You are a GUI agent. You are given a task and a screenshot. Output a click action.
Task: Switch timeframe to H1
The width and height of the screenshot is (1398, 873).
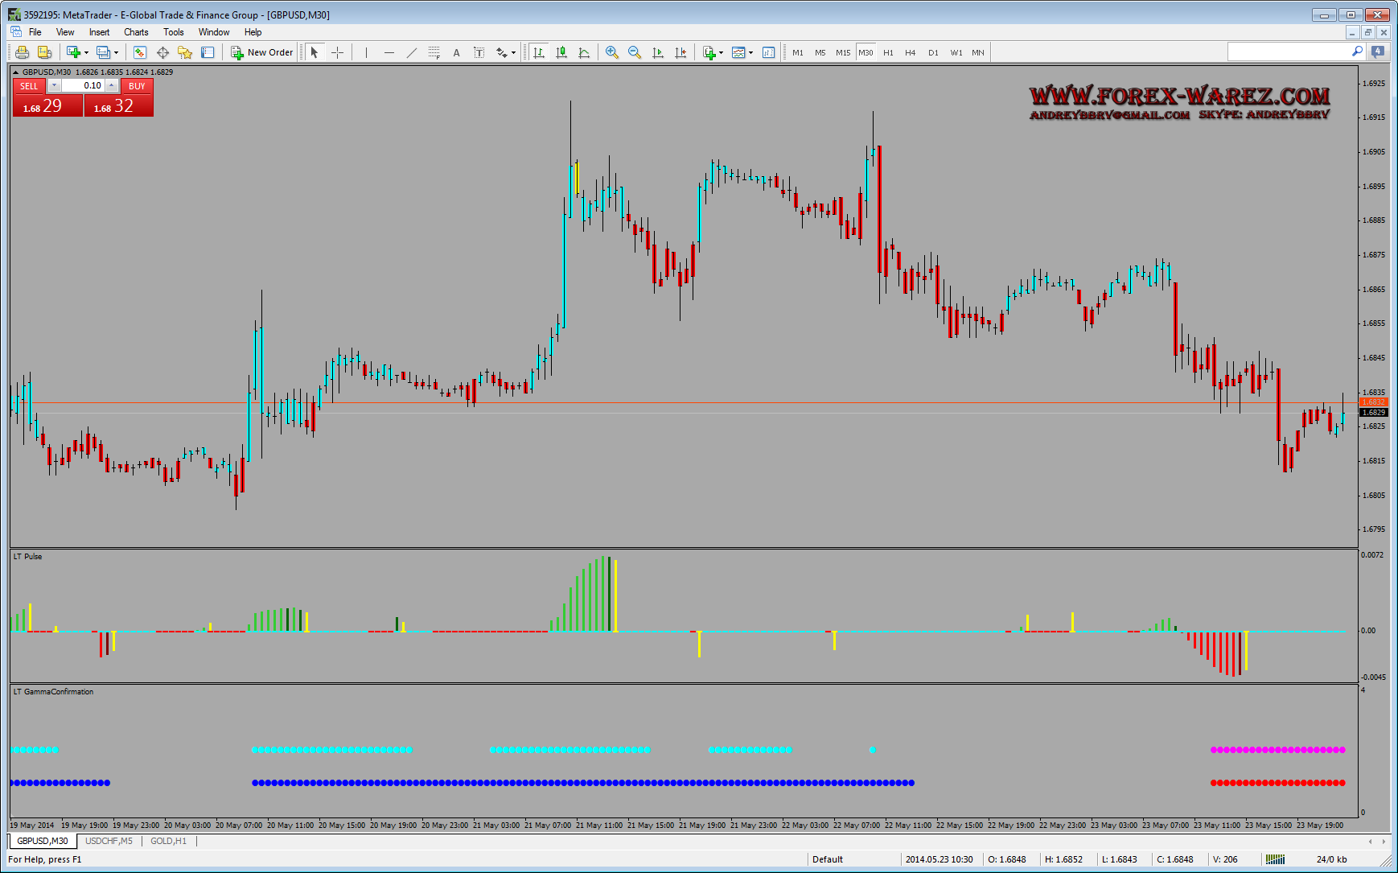(888, 53)
